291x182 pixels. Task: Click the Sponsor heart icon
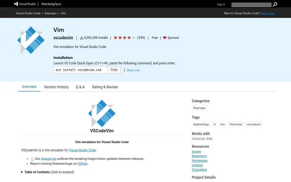[x=165, y=38]
